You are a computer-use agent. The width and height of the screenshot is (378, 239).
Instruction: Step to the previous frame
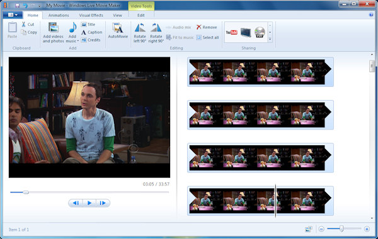coord(76,203)
